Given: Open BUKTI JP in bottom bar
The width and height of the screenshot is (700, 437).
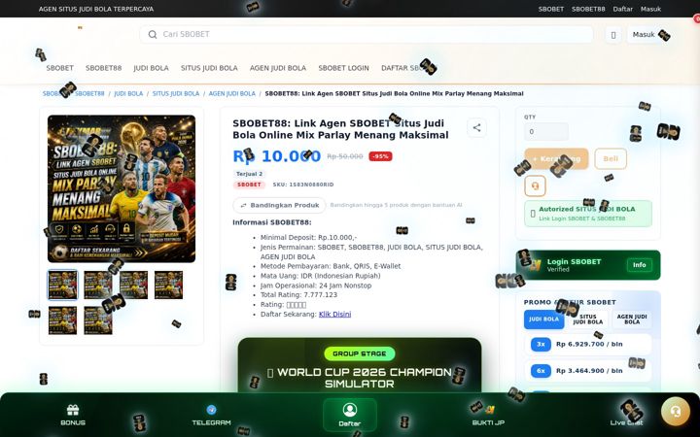Looking at the screenshot, I should click(488, 416).
